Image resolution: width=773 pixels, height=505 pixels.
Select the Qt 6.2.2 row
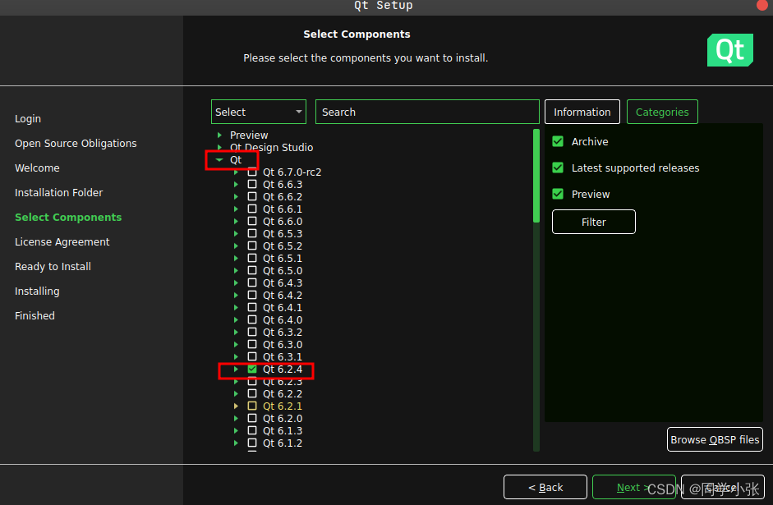[x=283, y=393]
